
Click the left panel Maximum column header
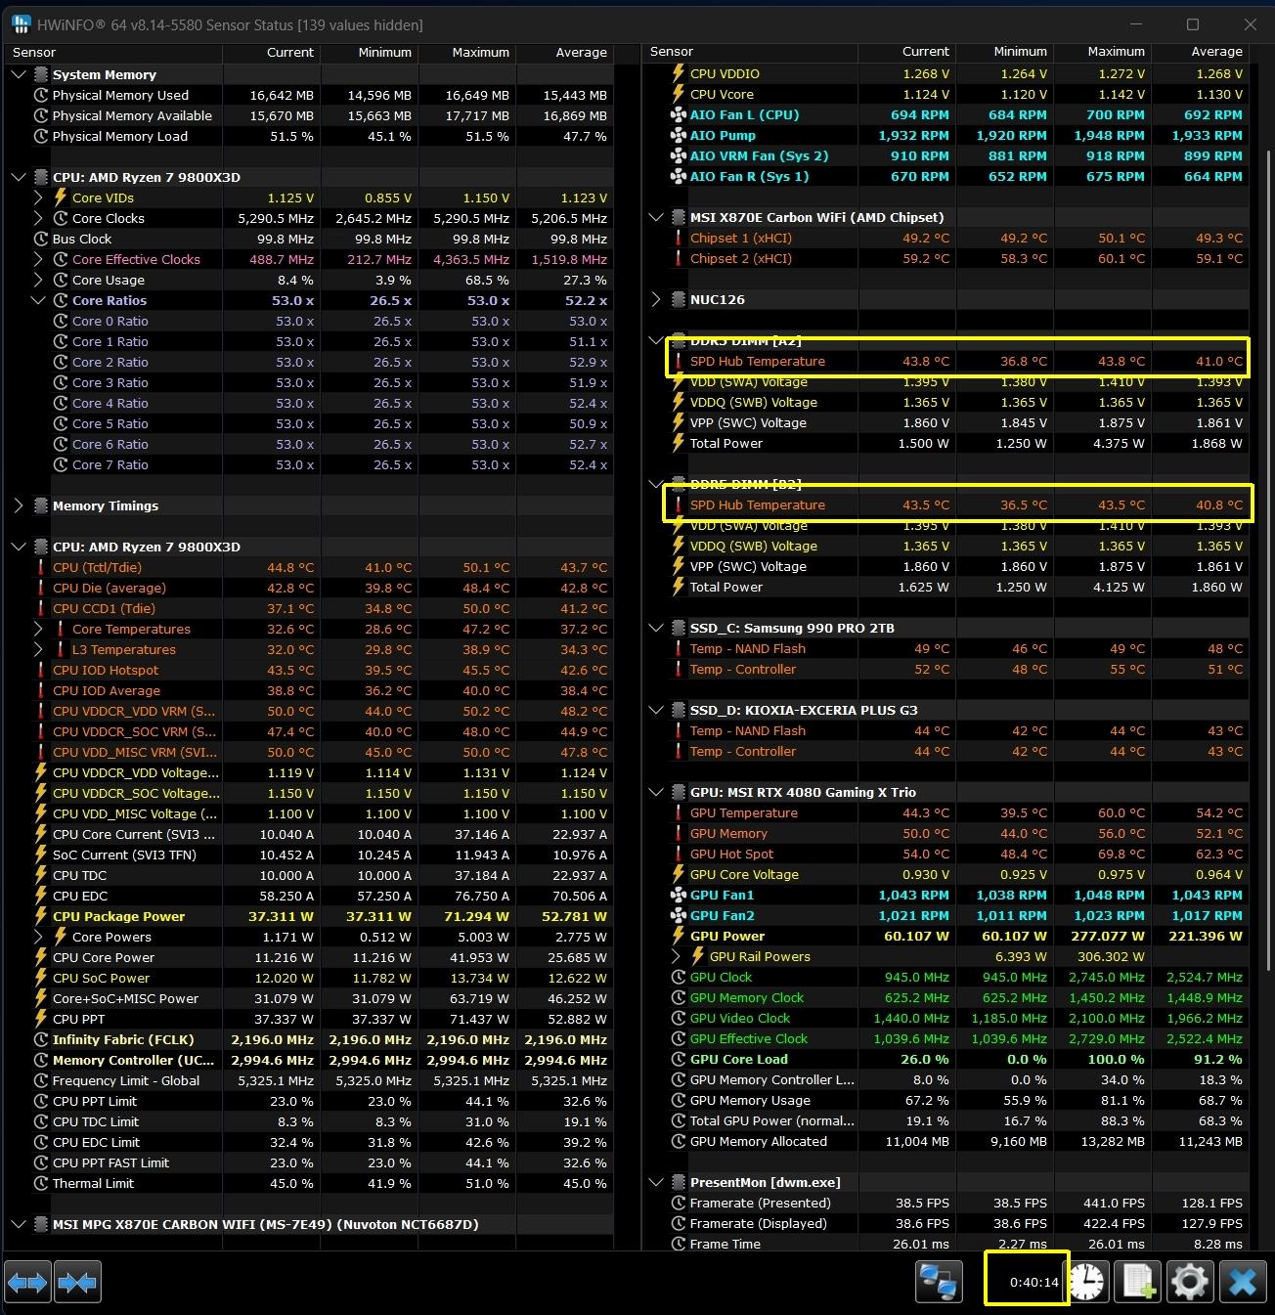467,53
